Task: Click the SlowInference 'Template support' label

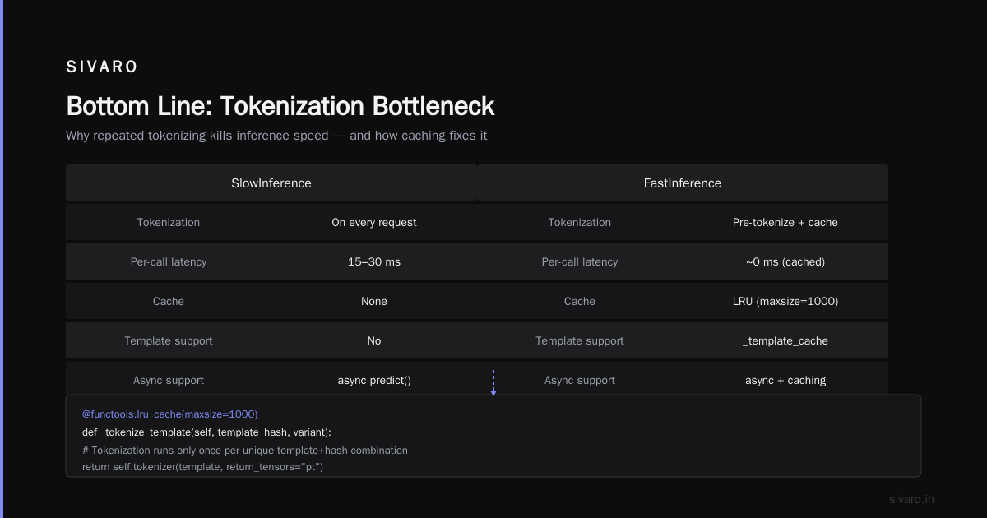Action: (169, 340)
